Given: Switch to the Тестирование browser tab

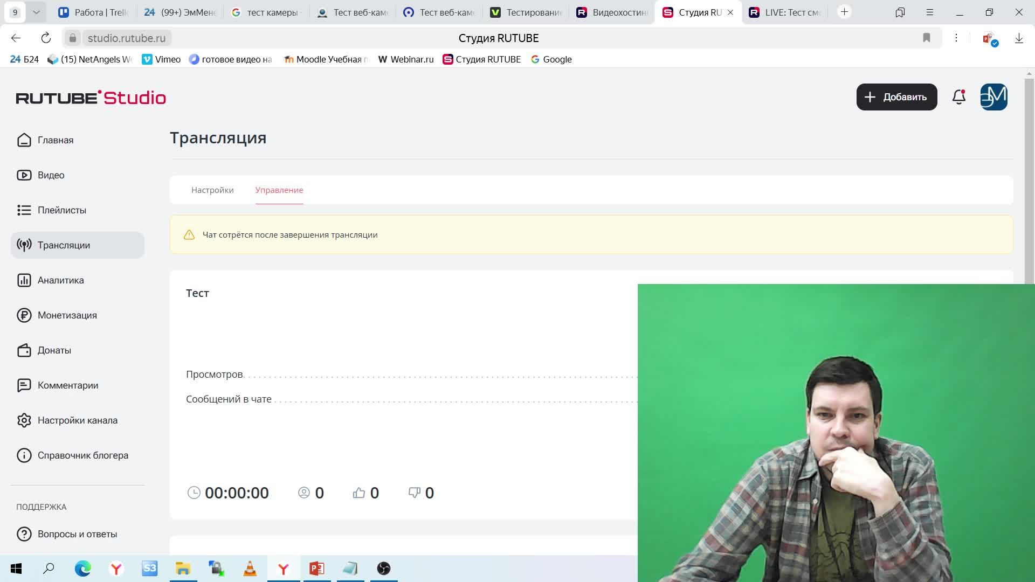Looking at the screenshot, I should [x=526, y=12].
